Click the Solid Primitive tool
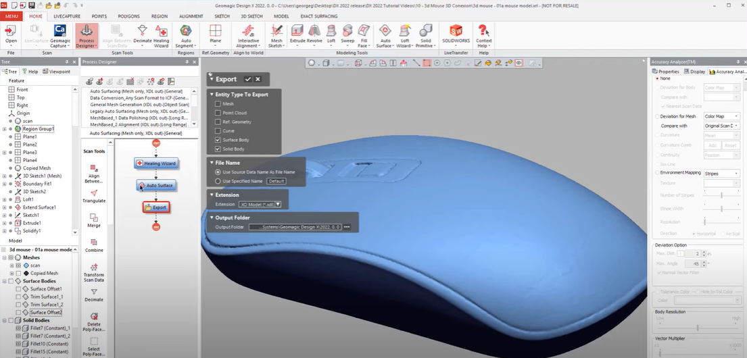 (x=425, y=36)
